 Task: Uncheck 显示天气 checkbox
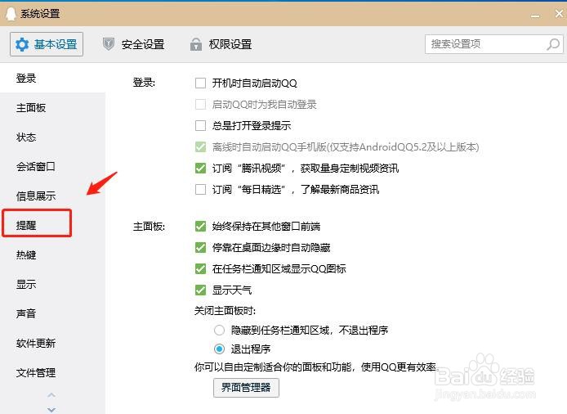pos(200,290)
